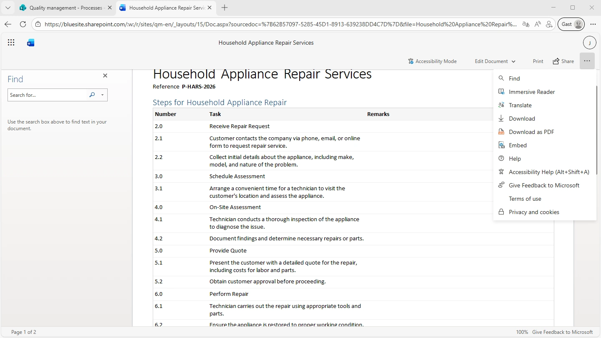Click the Give Feedback to Microsoft link
This screenshot has height=338, width=601.
click(544, 185)
